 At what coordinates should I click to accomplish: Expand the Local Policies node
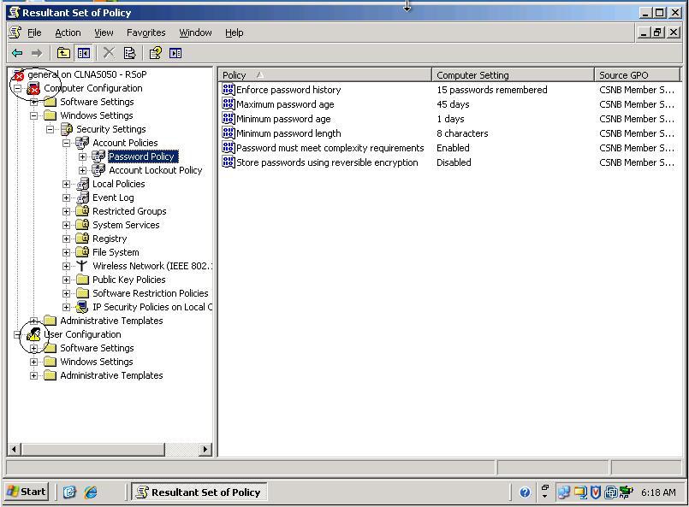pyautogui.click(x=67, y=184)
